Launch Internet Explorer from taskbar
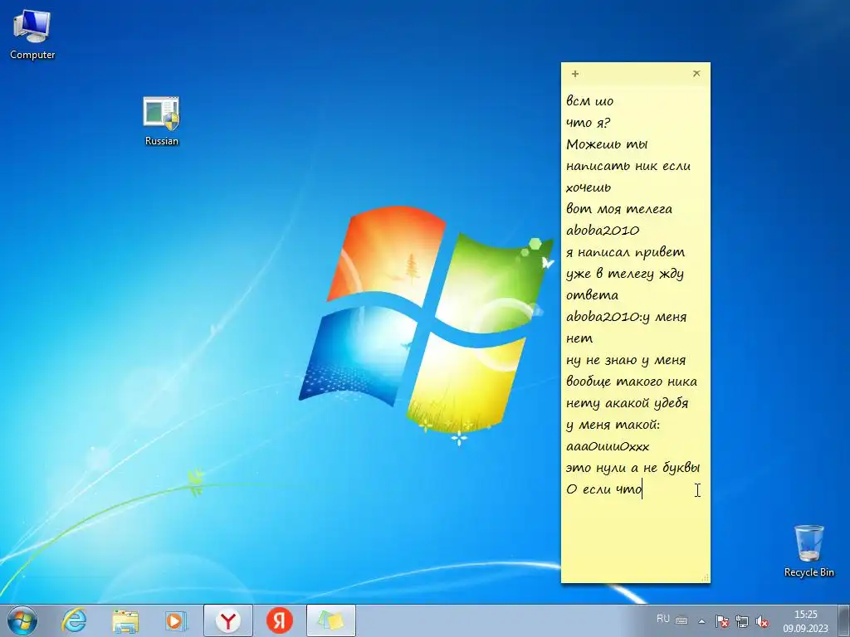 point(74,620)
